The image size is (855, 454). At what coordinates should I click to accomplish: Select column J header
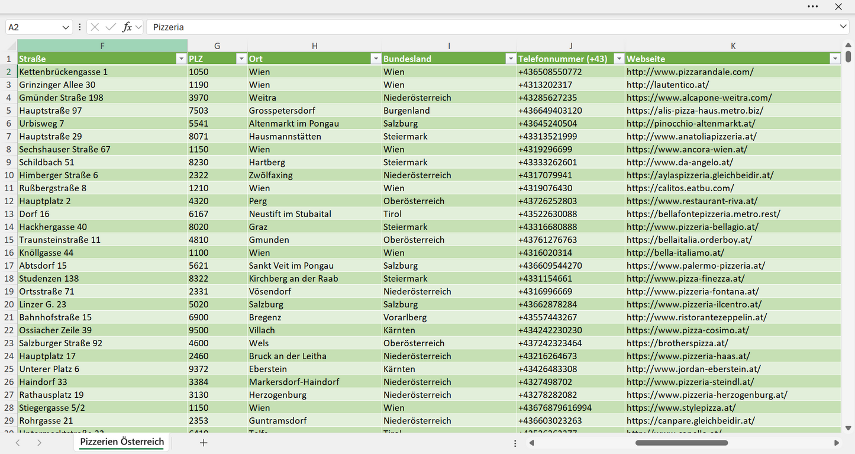tap(570, 46)
